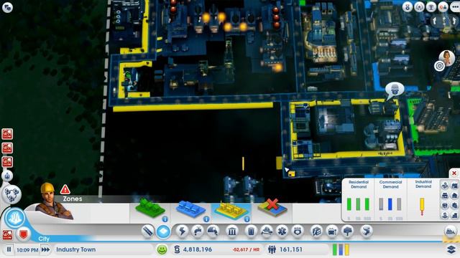Open the population panel showing 161,151
This screenshot has height=258, width=460.
coord(285,249)
